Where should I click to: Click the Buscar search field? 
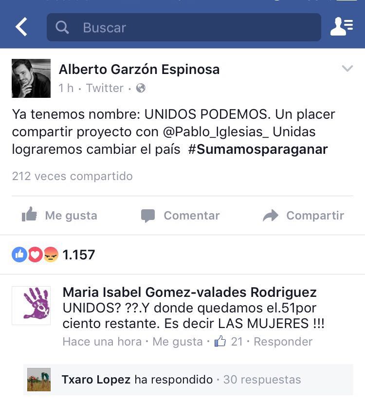184,27
